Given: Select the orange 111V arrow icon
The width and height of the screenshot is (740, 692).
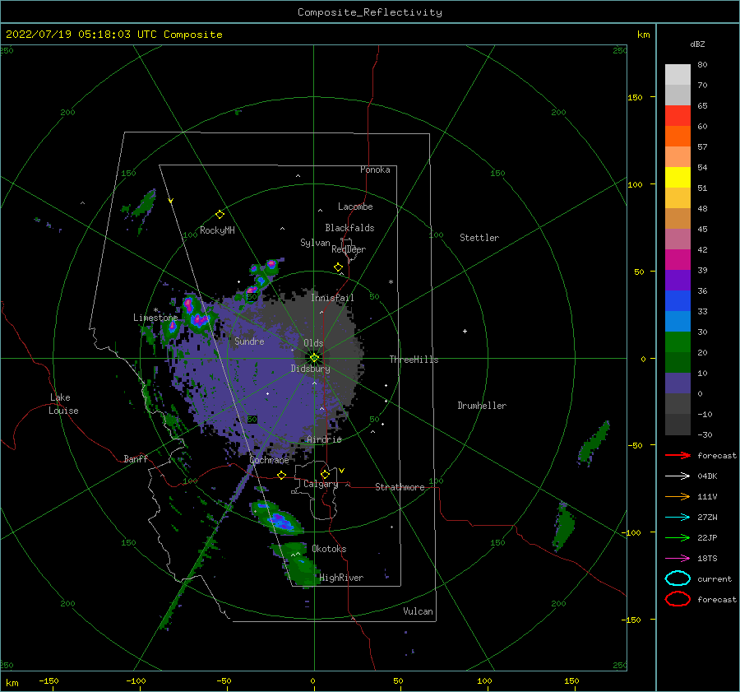Looking at the screenshot, I should point(678,496).
